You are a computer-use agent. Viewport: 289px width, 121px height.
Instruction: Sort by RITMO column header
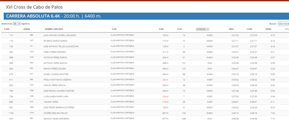[268, 29]
